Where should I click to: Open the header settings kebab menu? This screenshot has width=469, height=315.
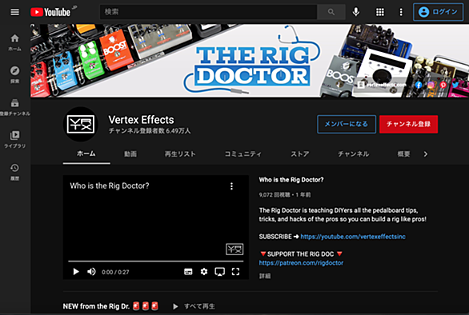(x=401, y=12)
